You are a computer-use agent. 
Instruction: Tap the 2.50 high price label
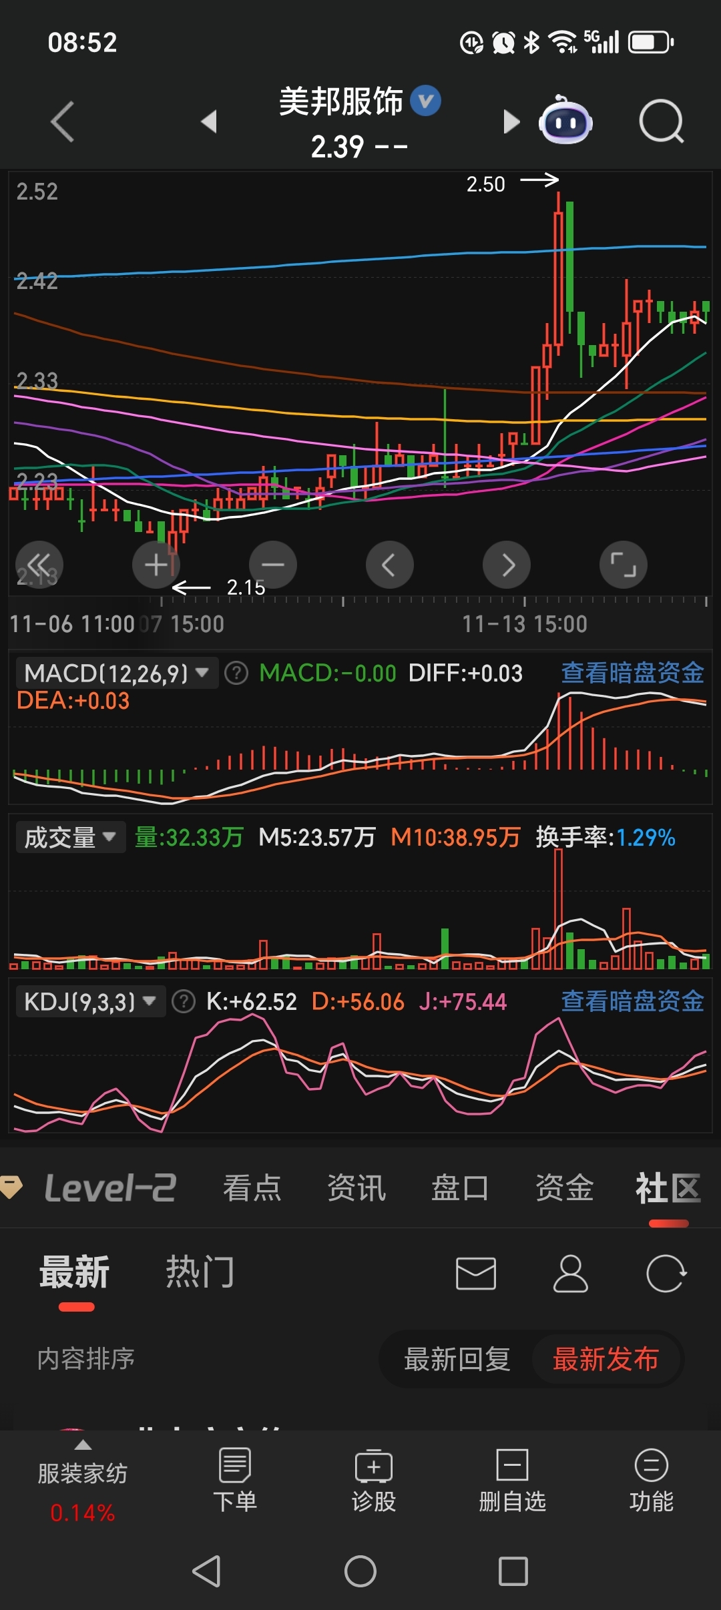coord(486,184)
